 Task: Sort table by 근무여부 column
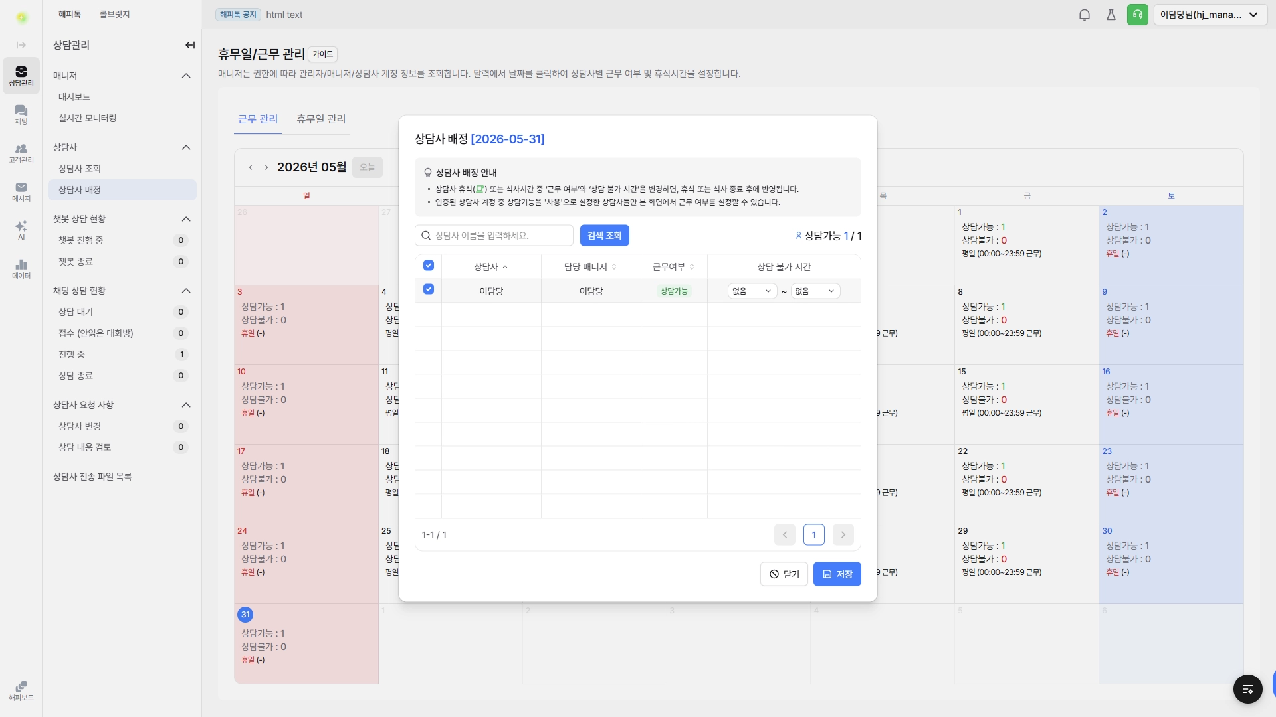(x=674, y=267)
